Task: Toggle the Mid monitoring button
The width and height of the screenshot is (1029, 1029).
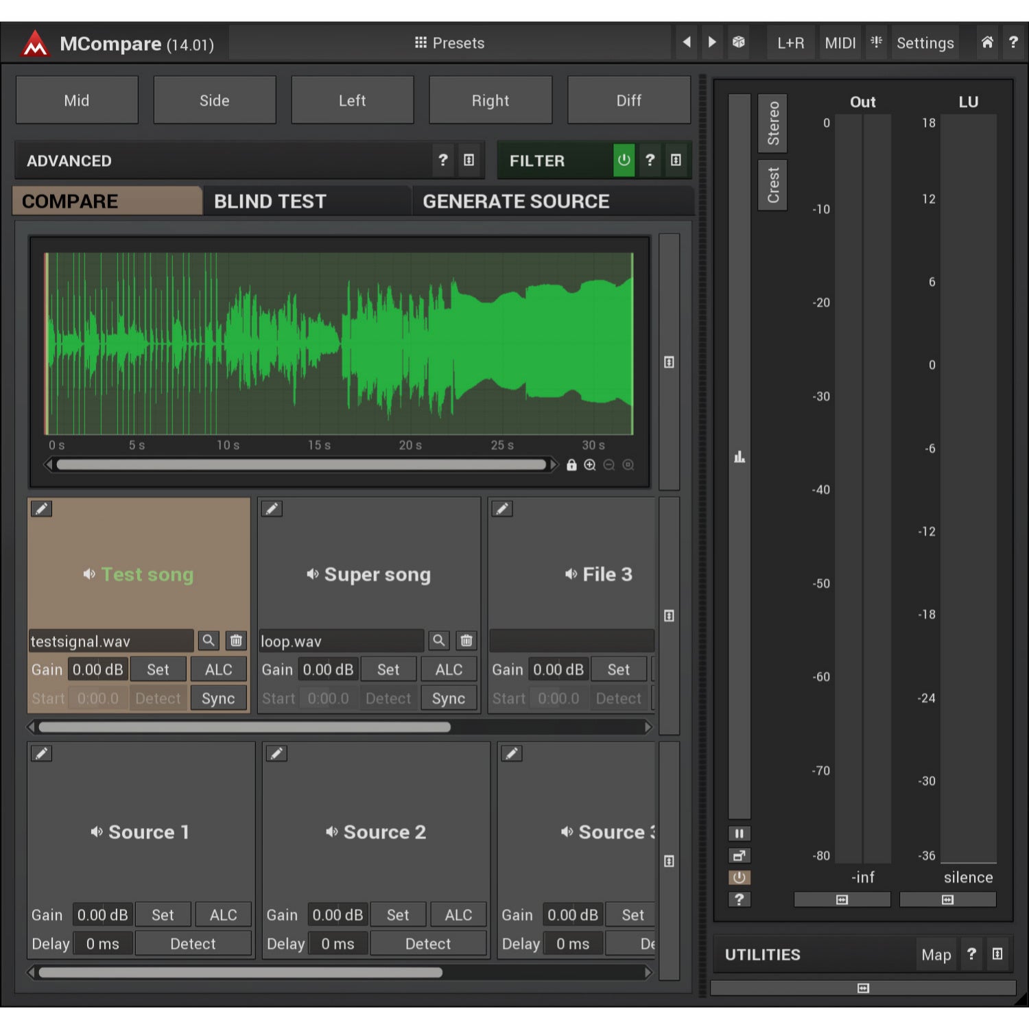Action: pyautogui.click(x=77, y=100)
